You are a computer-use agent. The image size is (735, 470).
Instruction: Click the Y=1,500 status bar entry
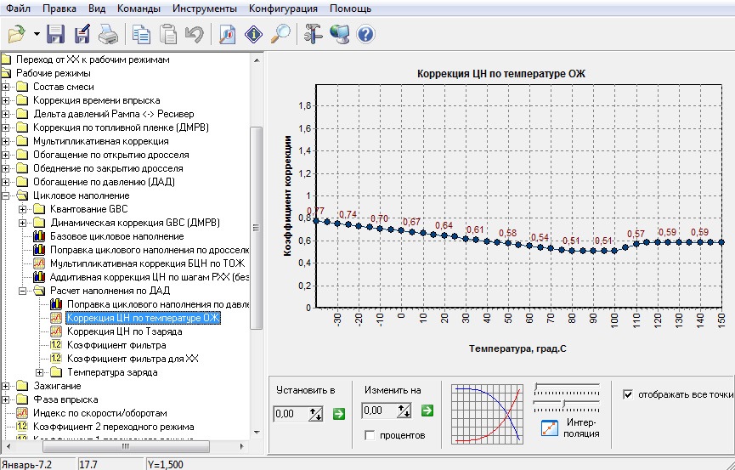(x=166, y=464)
